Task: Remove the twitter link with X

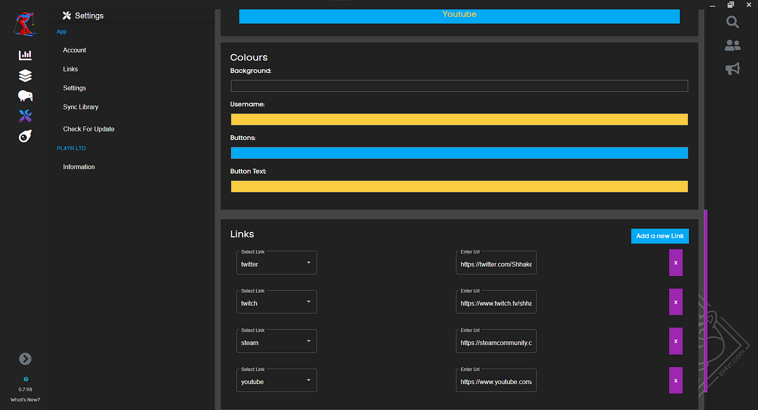Action: (676, 262)
